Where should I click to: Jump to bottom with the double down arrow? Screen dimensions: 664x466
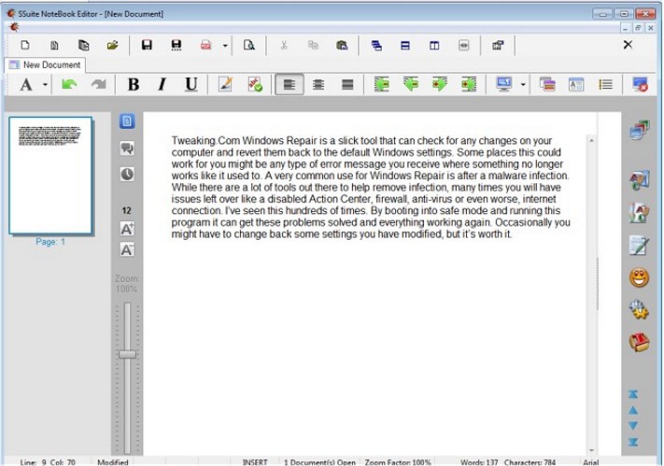pos(633,442)
